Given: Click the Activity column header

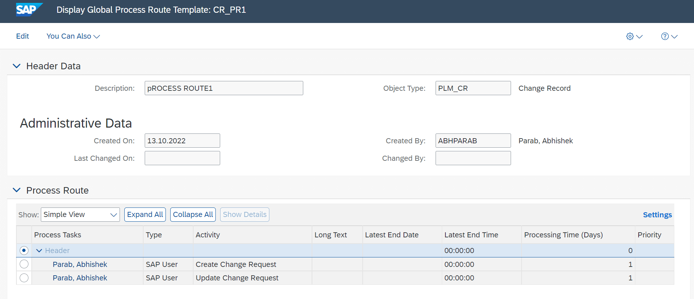Looking at the screenshot, I should 252,235.
